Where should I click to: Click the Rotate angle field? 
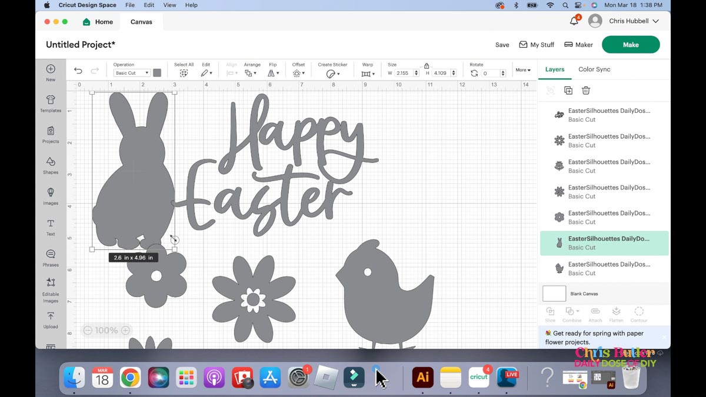pos(491,73)
